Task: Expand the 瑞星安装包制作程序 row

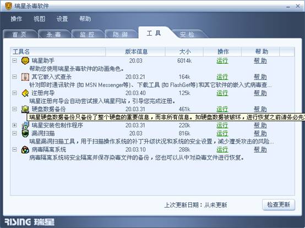Action: coord(14,125)
